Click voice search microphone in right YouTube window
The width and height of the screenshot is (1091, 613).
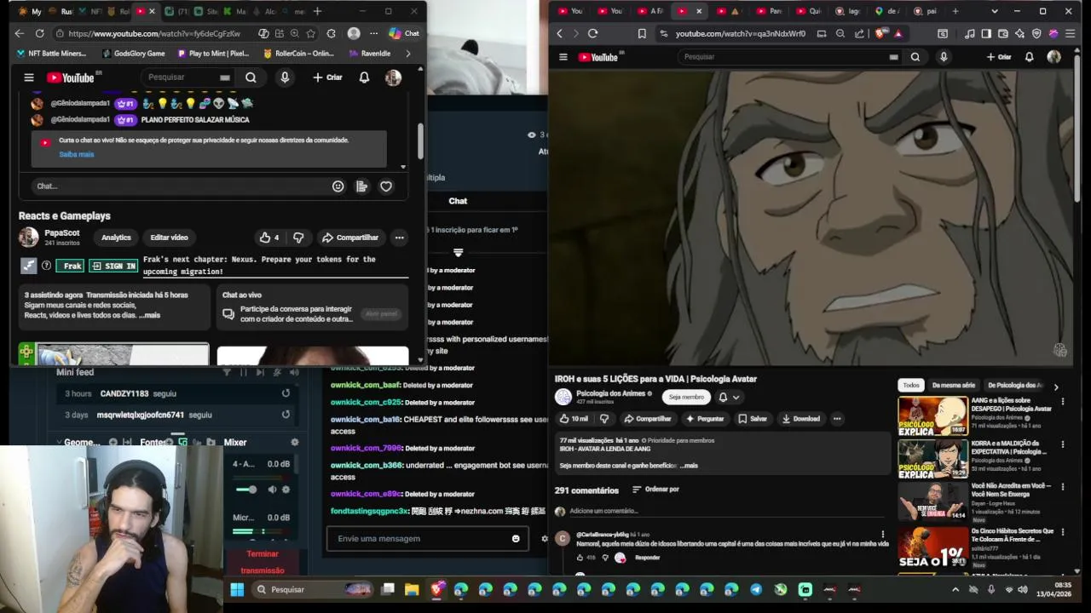click(x=943, y=57)
